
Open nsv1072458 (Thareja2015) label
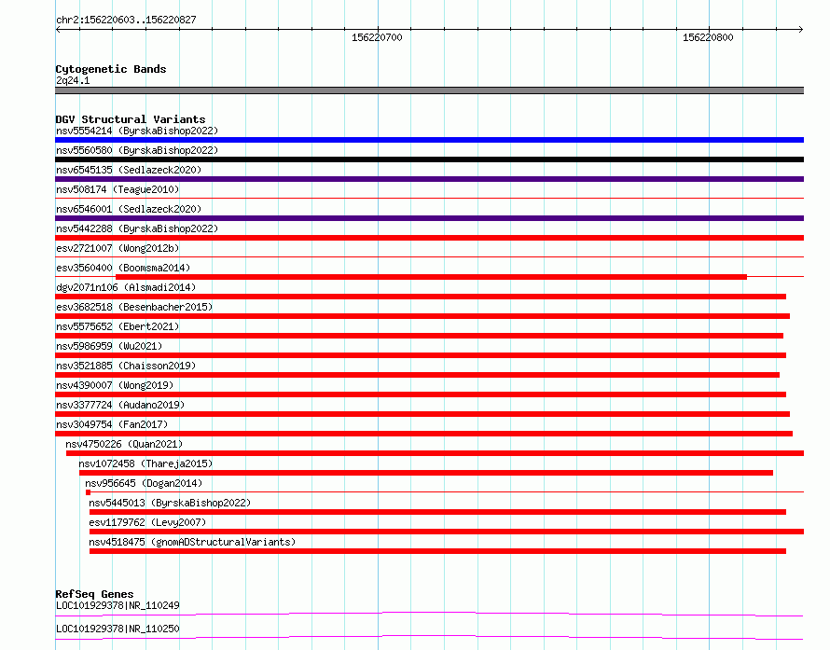[145, 463]
